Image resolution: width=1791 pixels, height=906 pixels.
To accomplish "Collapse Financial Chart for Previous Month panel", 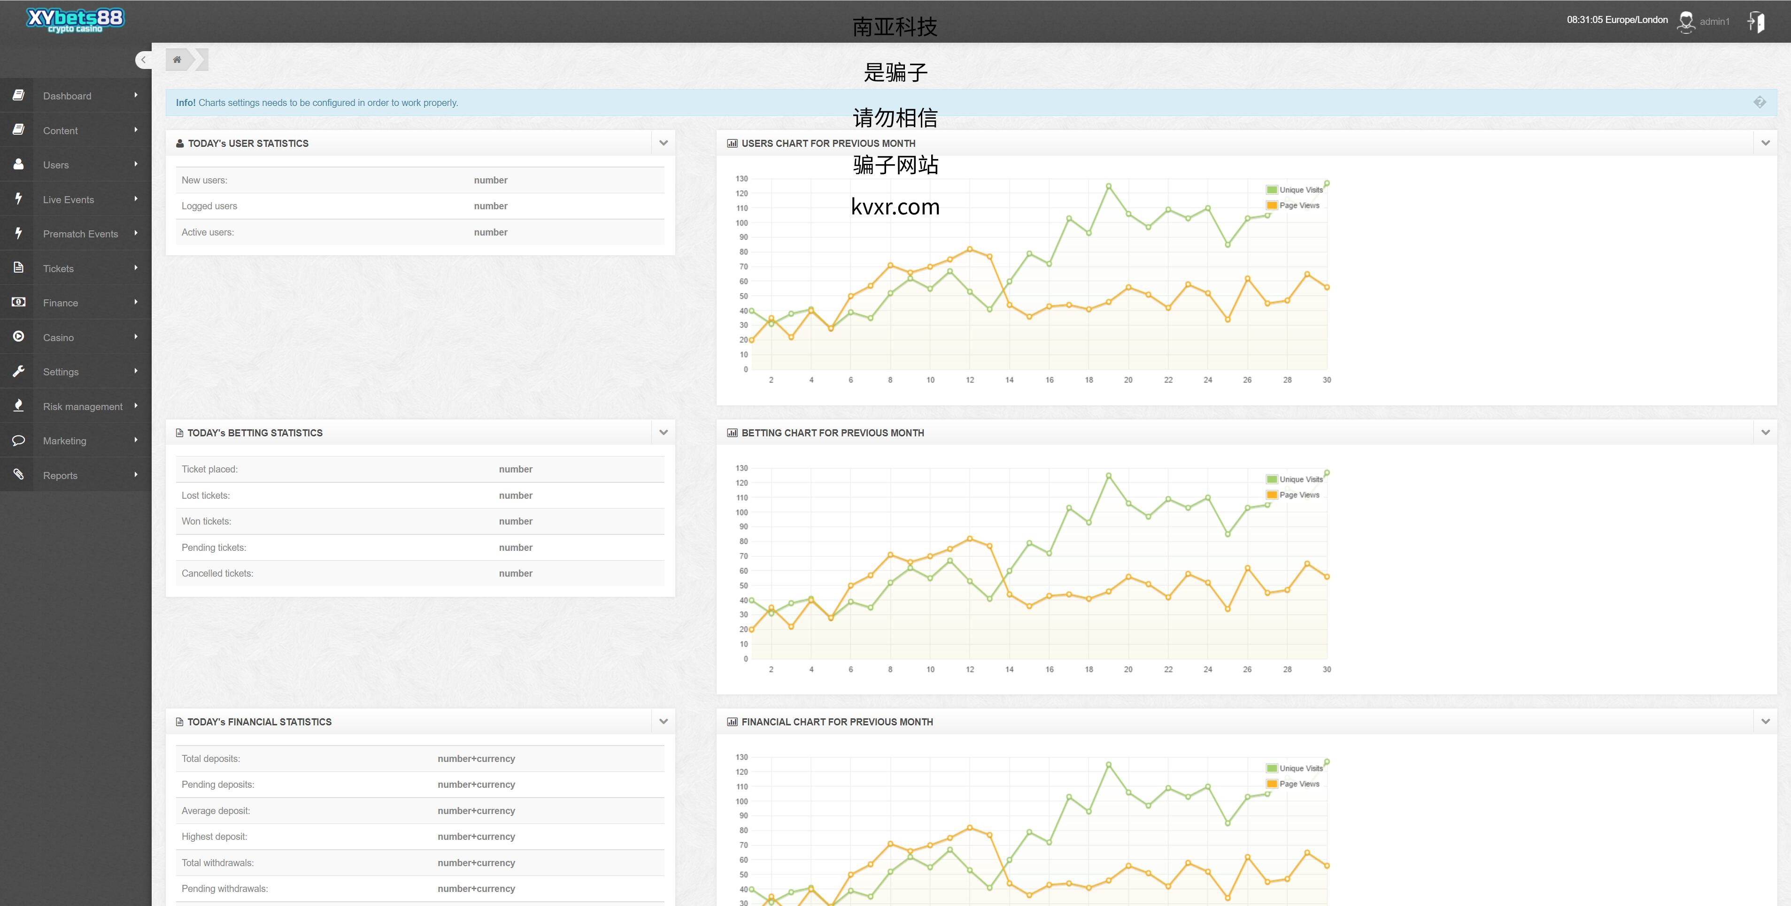I will (1765, 721).
